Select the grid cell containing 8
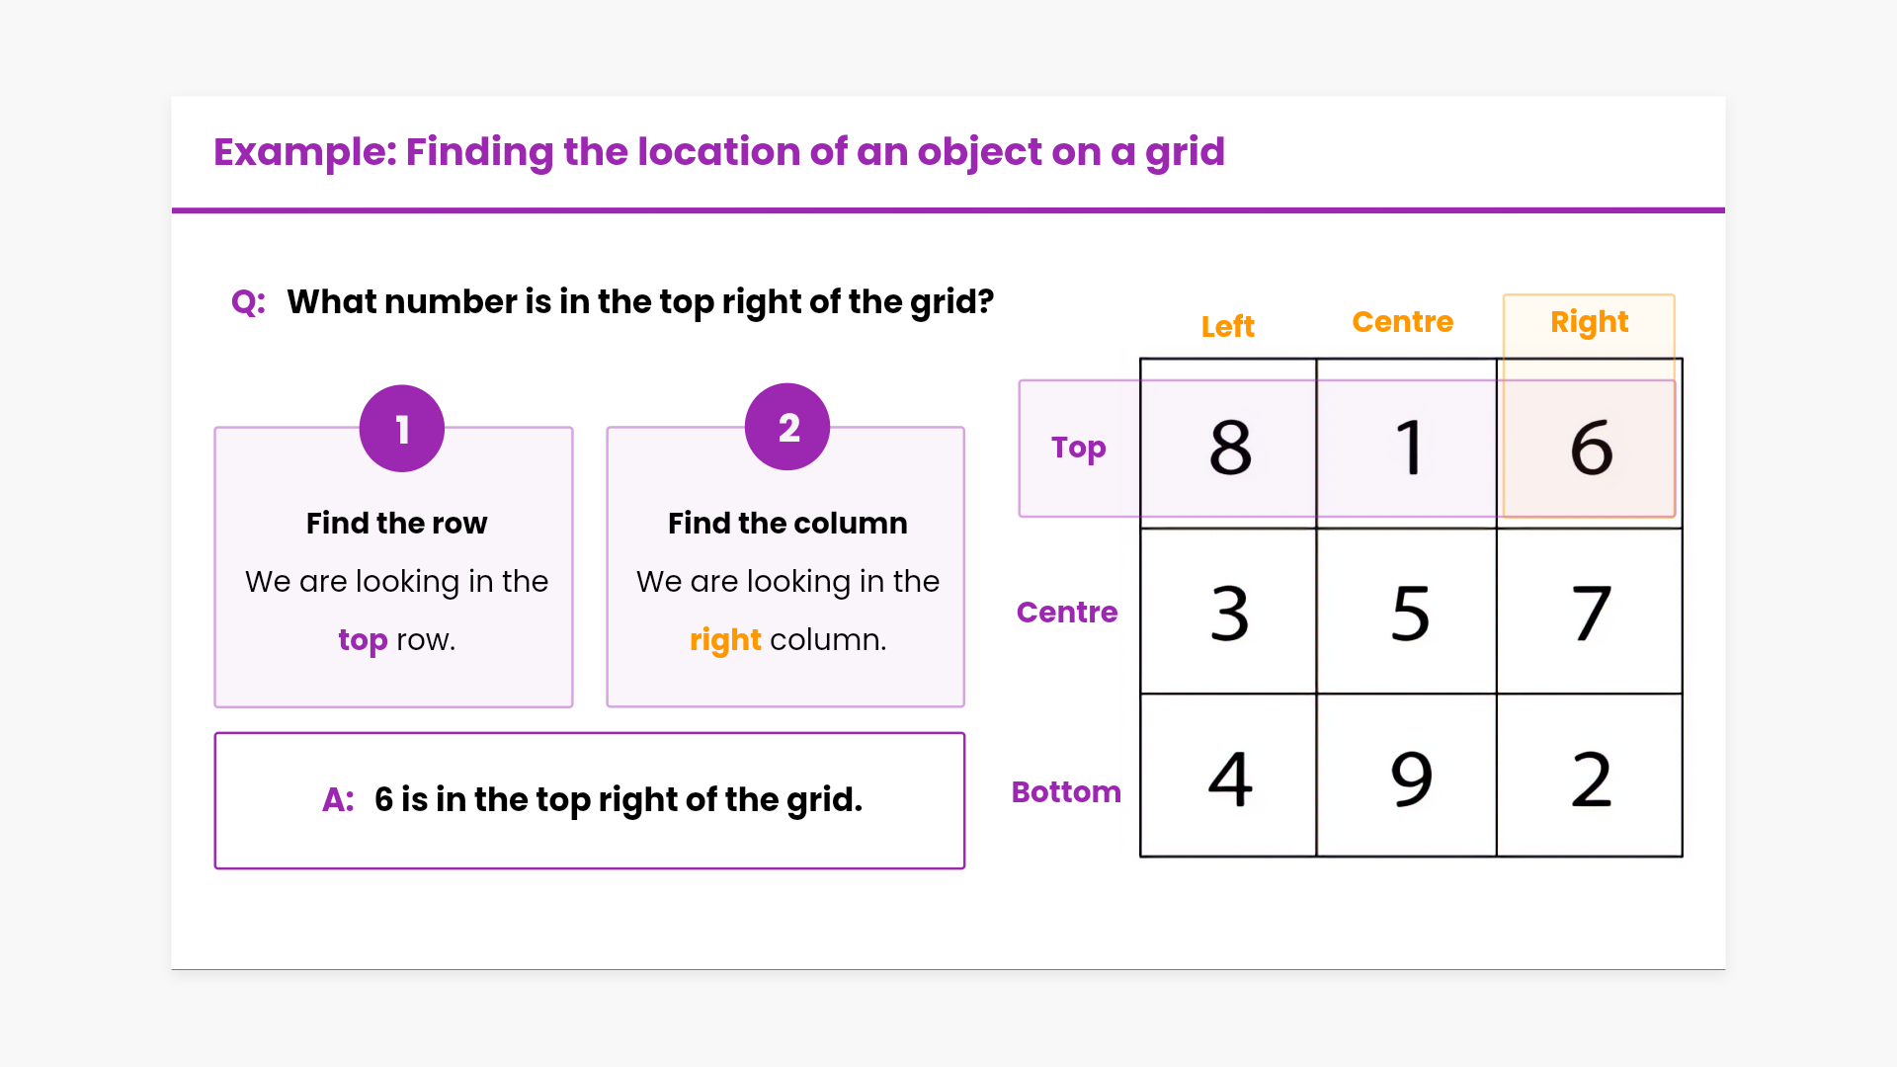This screenshot has width=1897, height=1067. pyautogui.click(x=1229, y=447)
